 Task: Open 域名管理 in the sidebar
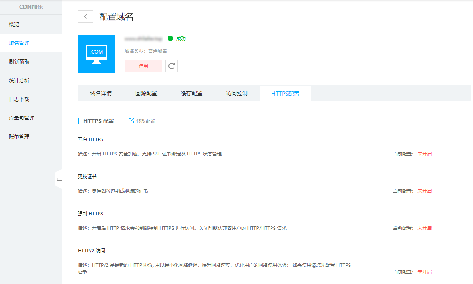(x=19, y=43)
